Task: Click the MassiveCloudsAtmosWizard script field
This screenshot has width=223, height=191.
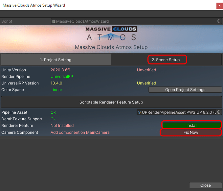Action: pyautogui.click(x=136, y=21)
